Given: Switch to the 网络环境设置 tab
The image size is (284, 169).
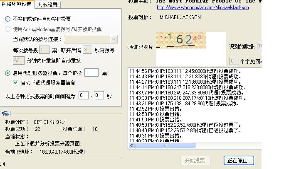Looking at the screenshot, I should (x=17, y=5).
